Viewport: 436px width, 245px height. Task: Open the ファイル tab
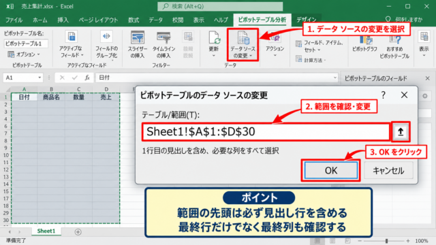(14, 20)
